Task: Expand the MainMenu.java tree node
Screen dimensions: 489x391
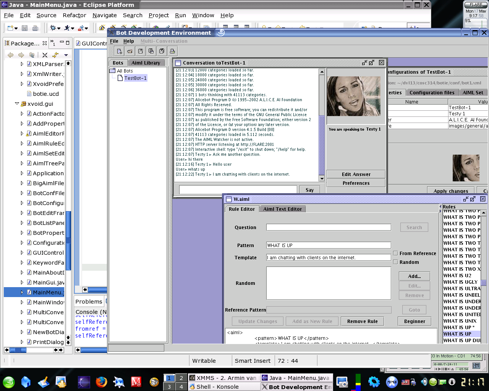Action: (x=22, y=292)
